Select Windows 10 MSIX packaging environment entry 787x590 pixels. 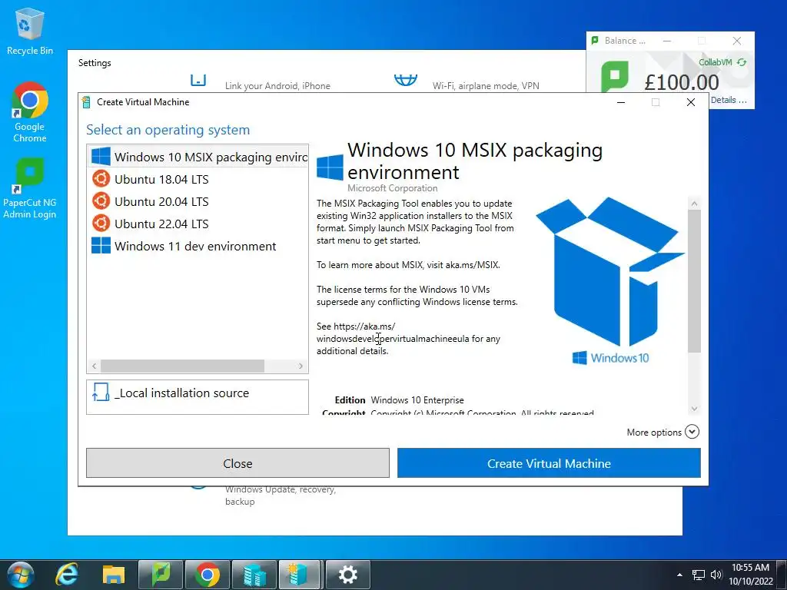click(x=198, y=157)
